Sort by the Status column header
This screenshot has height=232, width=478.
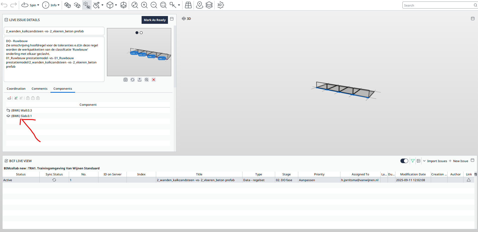[21, 174]
